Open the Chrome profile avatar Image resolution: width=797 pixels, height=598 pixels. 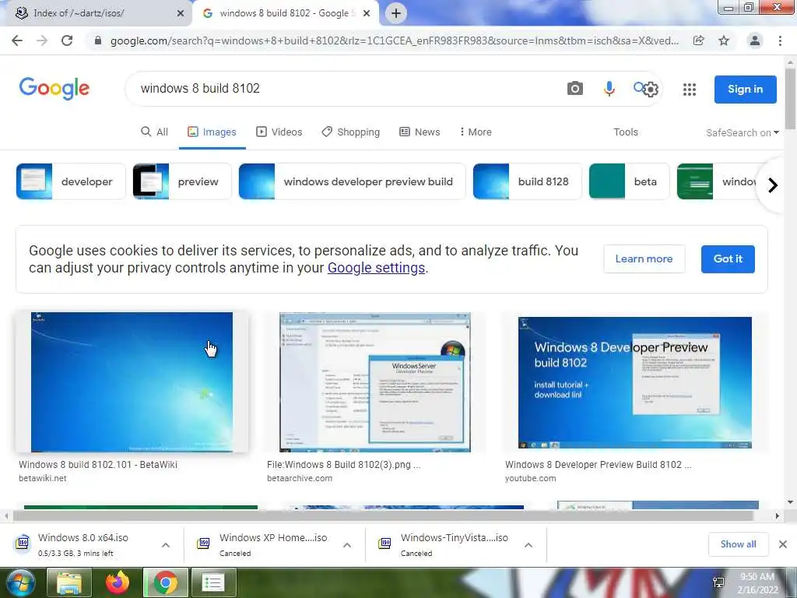[755, 40]
